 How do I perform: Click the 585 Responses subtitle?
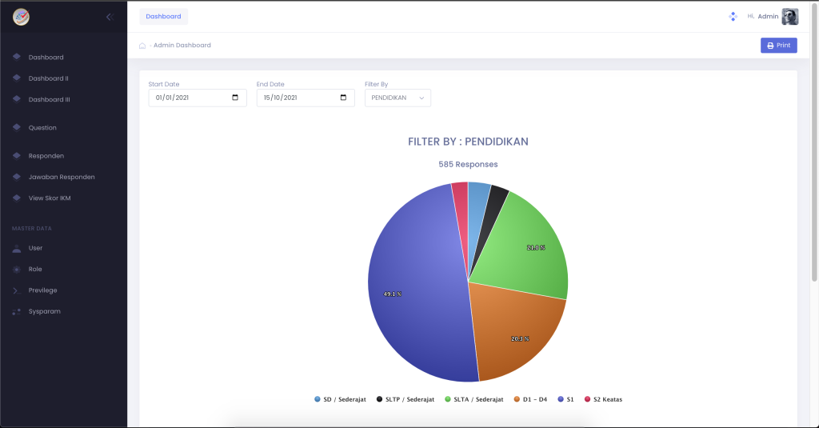pos(468,164)
